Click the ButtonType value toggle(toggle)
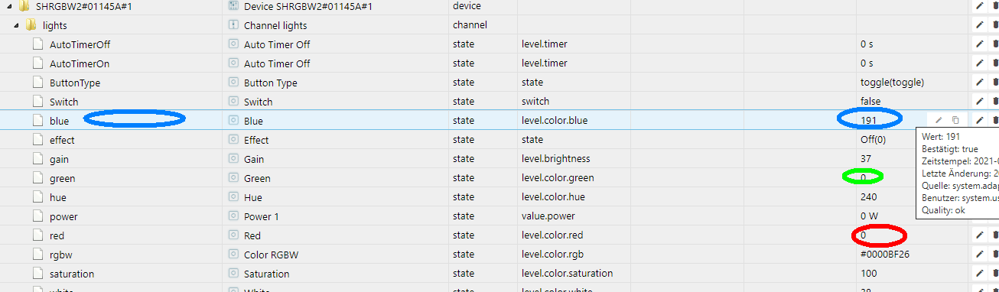Screen dimensions: 999x292 point(893,83)
